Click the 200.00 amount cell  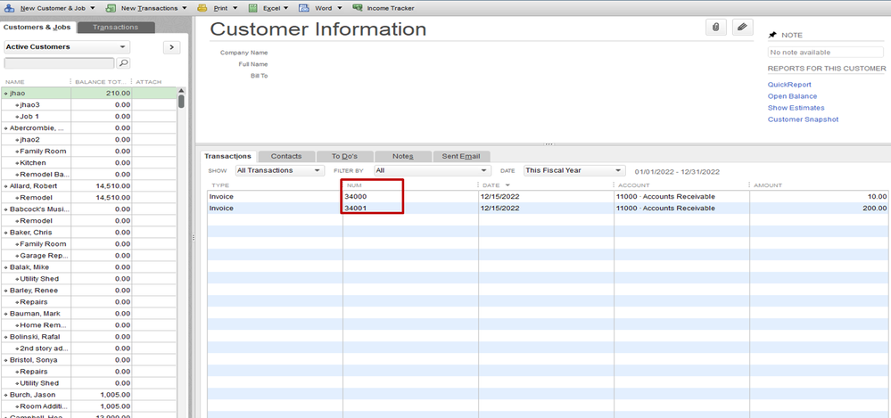pos(818,209)
